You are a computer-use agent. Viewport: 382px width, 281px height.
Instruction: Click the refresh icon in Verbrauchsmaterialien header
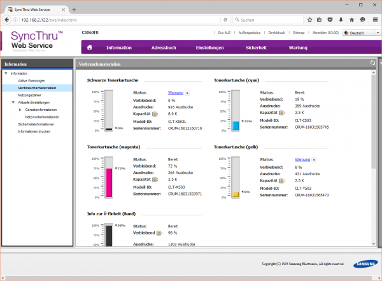pyautogui.click(x=372, y=63)
